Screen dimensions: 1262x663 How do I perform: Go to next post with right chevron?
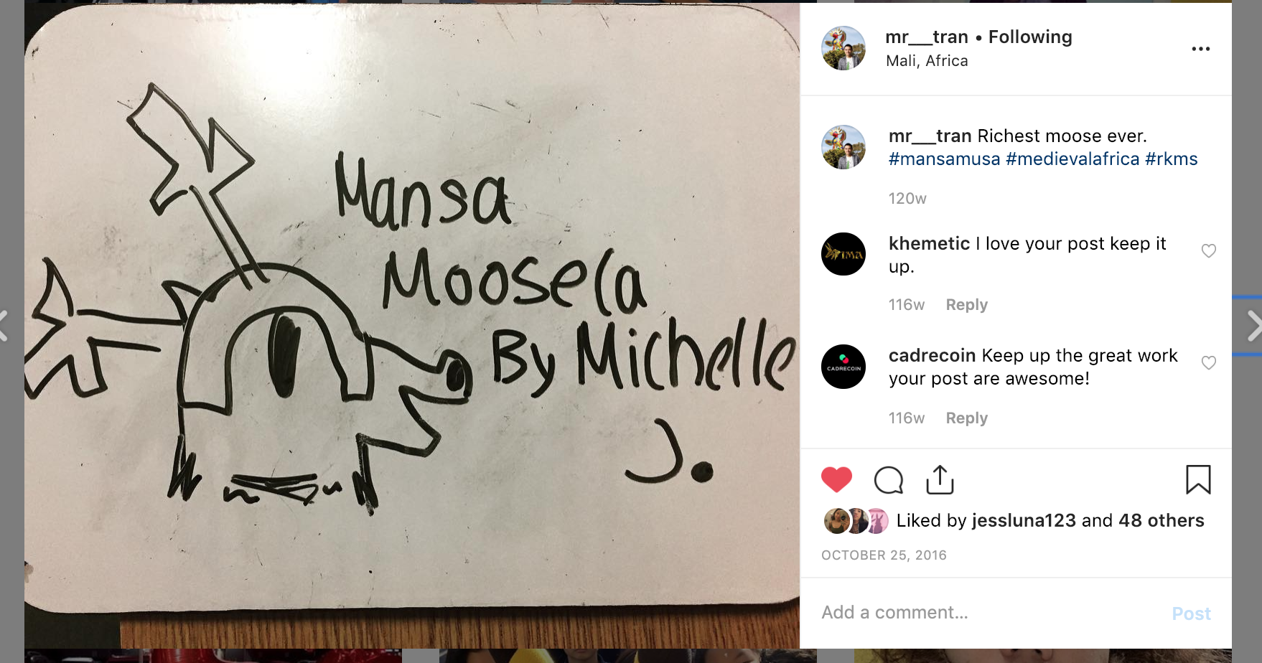[1253, 326]
